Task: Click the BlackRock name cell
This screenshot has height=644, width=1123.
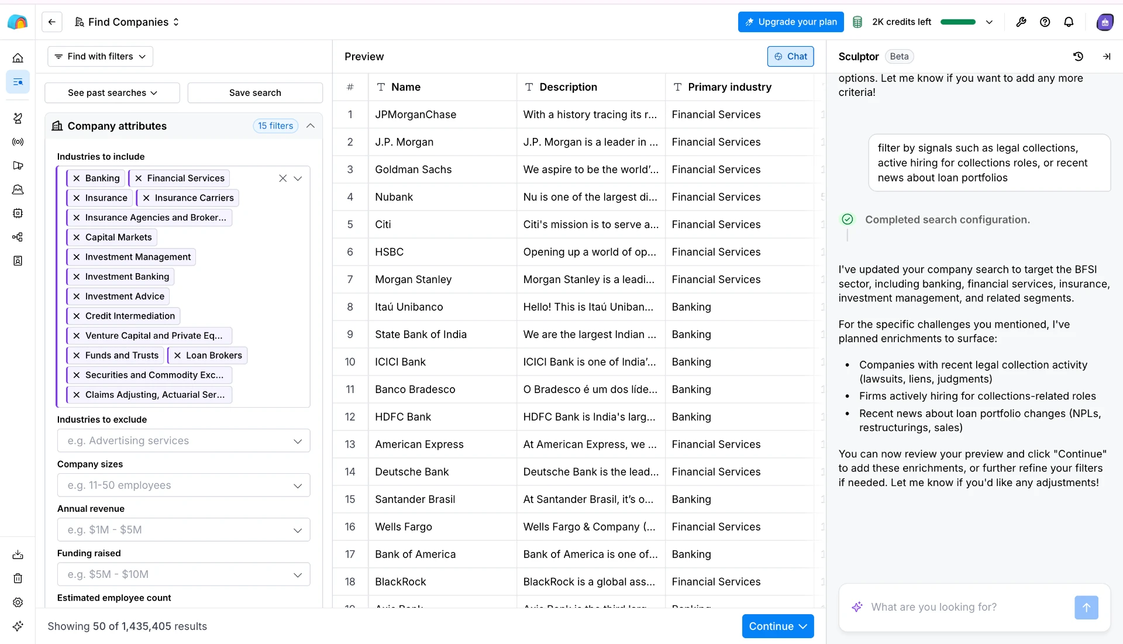Action: [442, 582]
